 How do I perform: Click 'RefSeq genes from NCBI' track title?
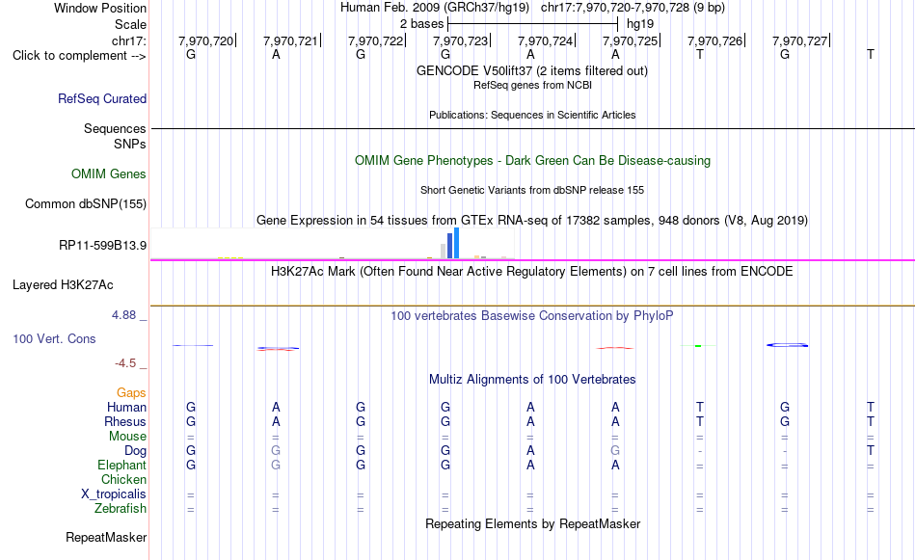click(533, 85)
